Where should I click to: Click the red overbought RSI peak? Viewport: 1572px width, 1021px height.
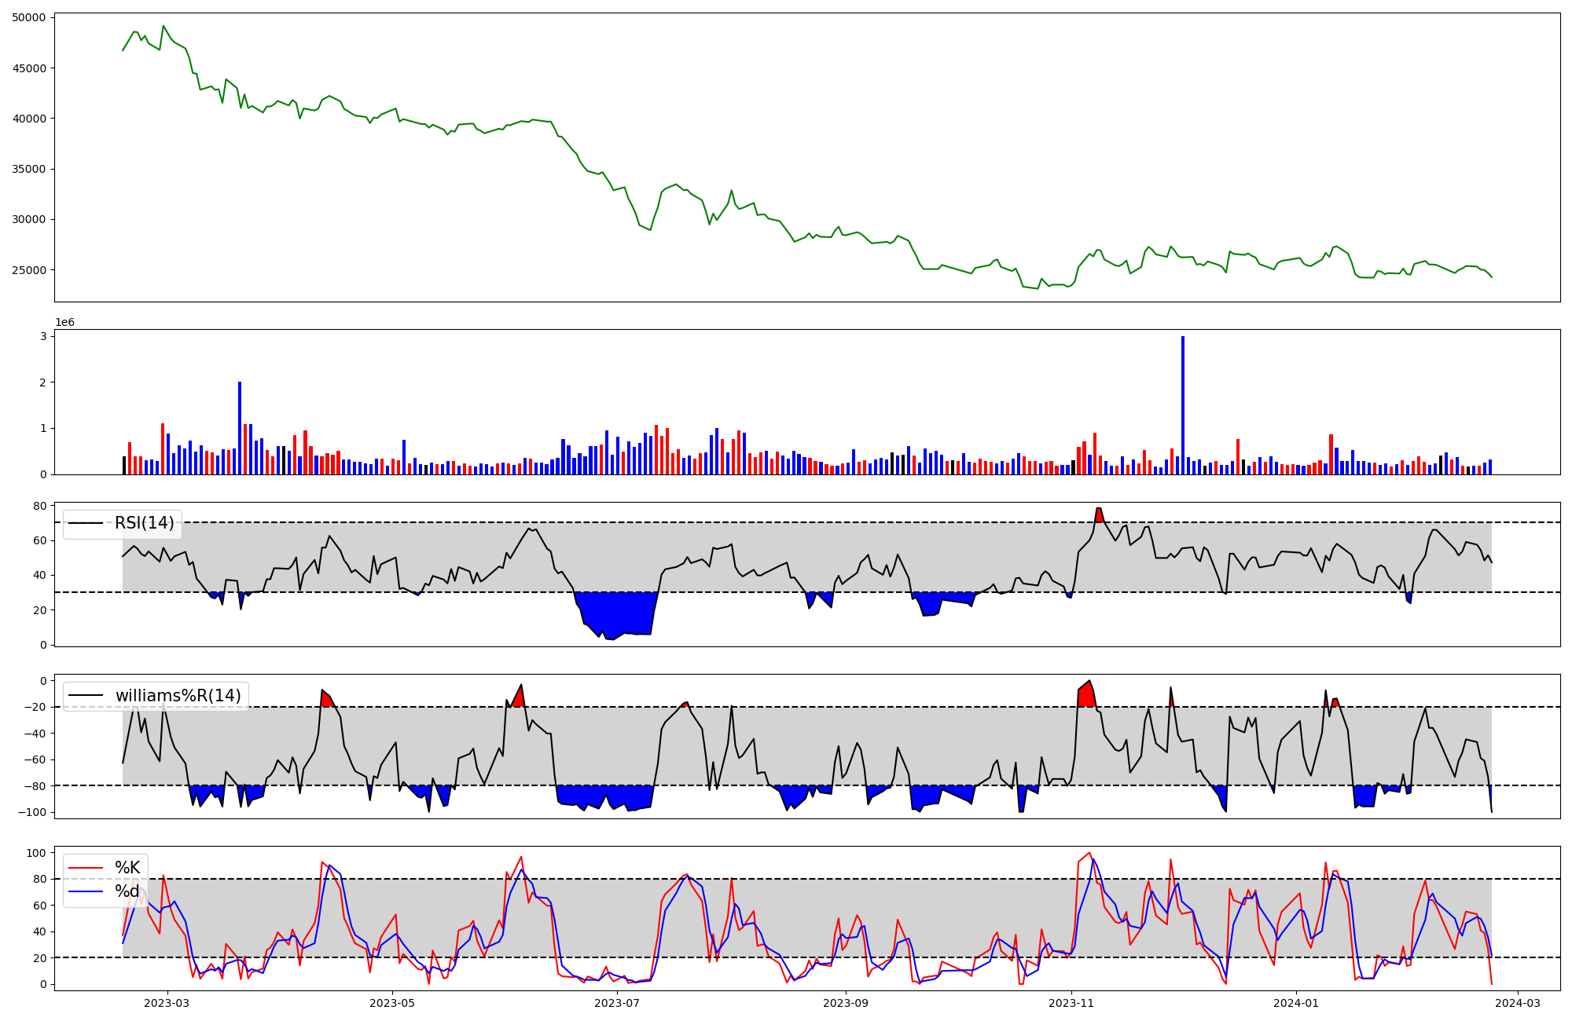tap(1099, 514)
